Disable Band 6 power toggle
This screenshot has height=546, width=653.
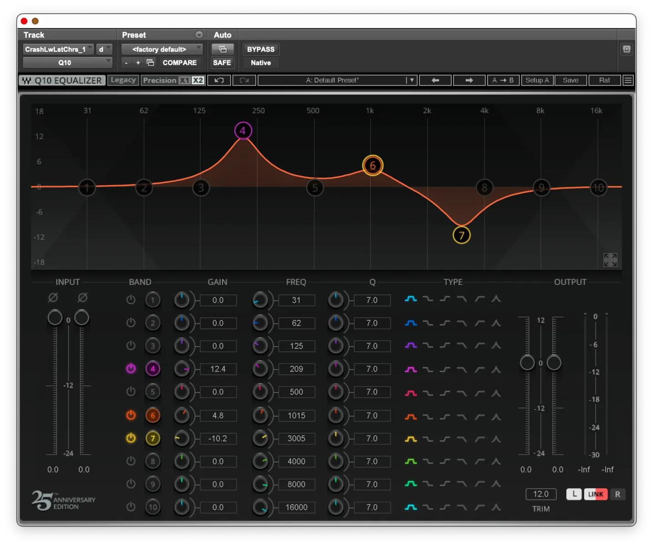tap(131, 415)
